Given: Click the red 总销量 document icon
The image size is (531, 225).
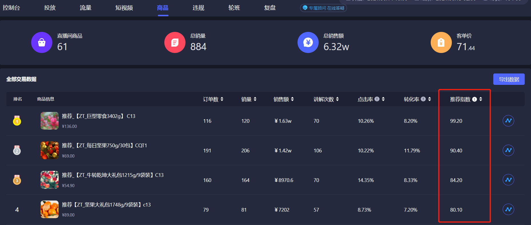Looking at the screenshot, I should point(175,42).
